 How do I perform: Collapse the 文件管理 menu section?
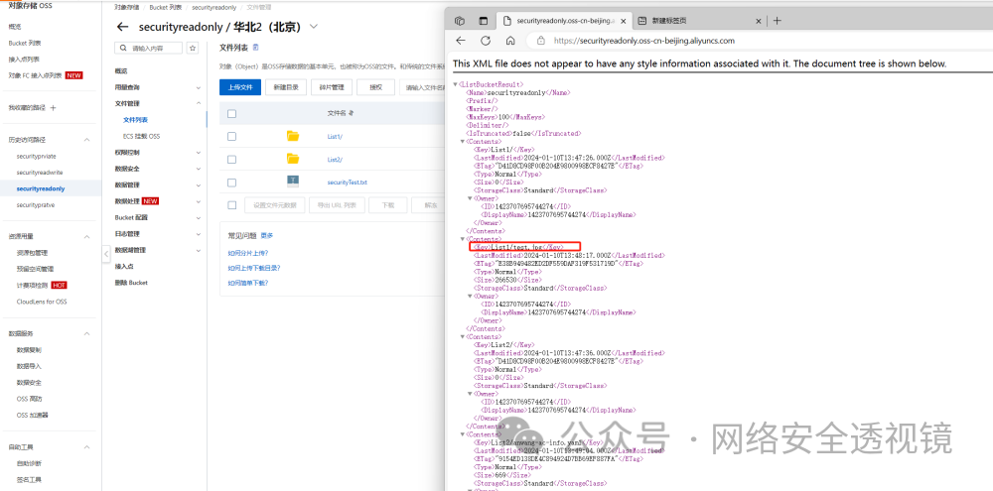(199, 103)
